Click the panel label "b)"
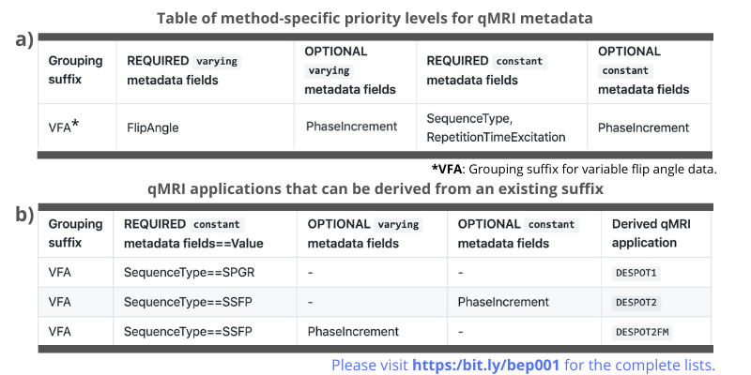The image size is (751, 375). pos(23,214)
